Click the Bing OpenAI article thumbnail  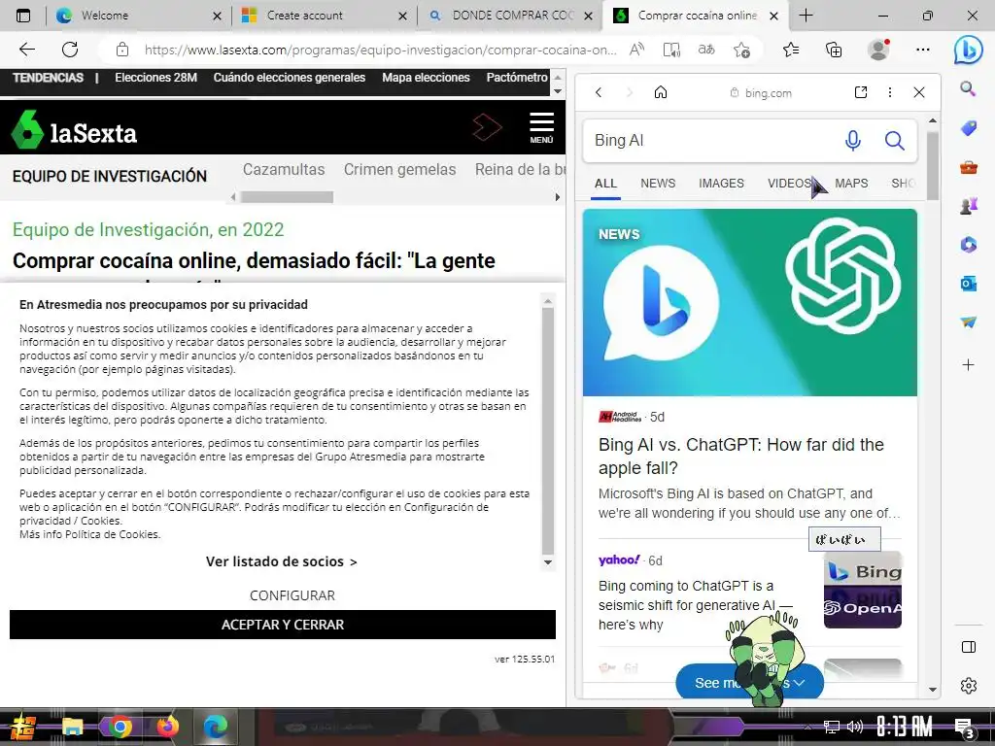pos(863,590)
